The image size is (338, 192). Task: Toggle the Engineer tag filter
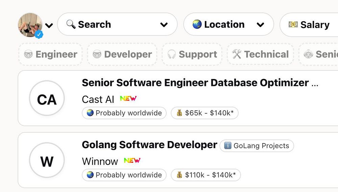(x=51, y=54)
